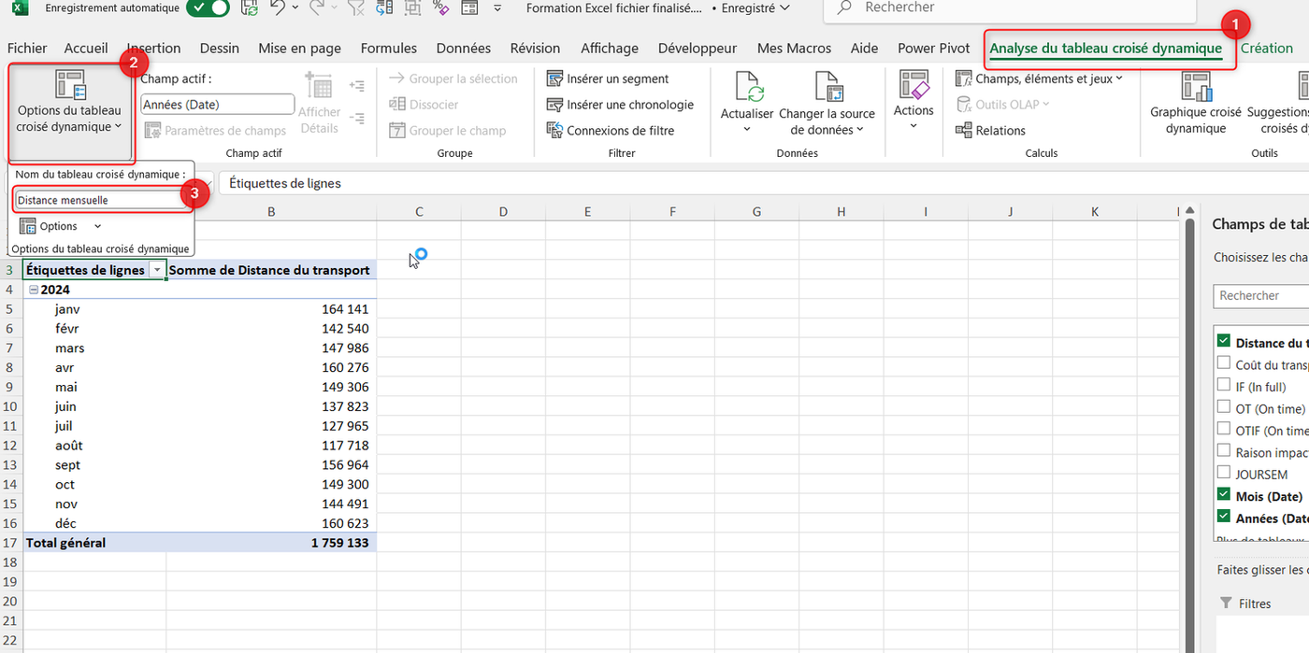This screenshot has height=653, width=1309.
Task: Switch to the Accueil tab
Action: [86, 48]
